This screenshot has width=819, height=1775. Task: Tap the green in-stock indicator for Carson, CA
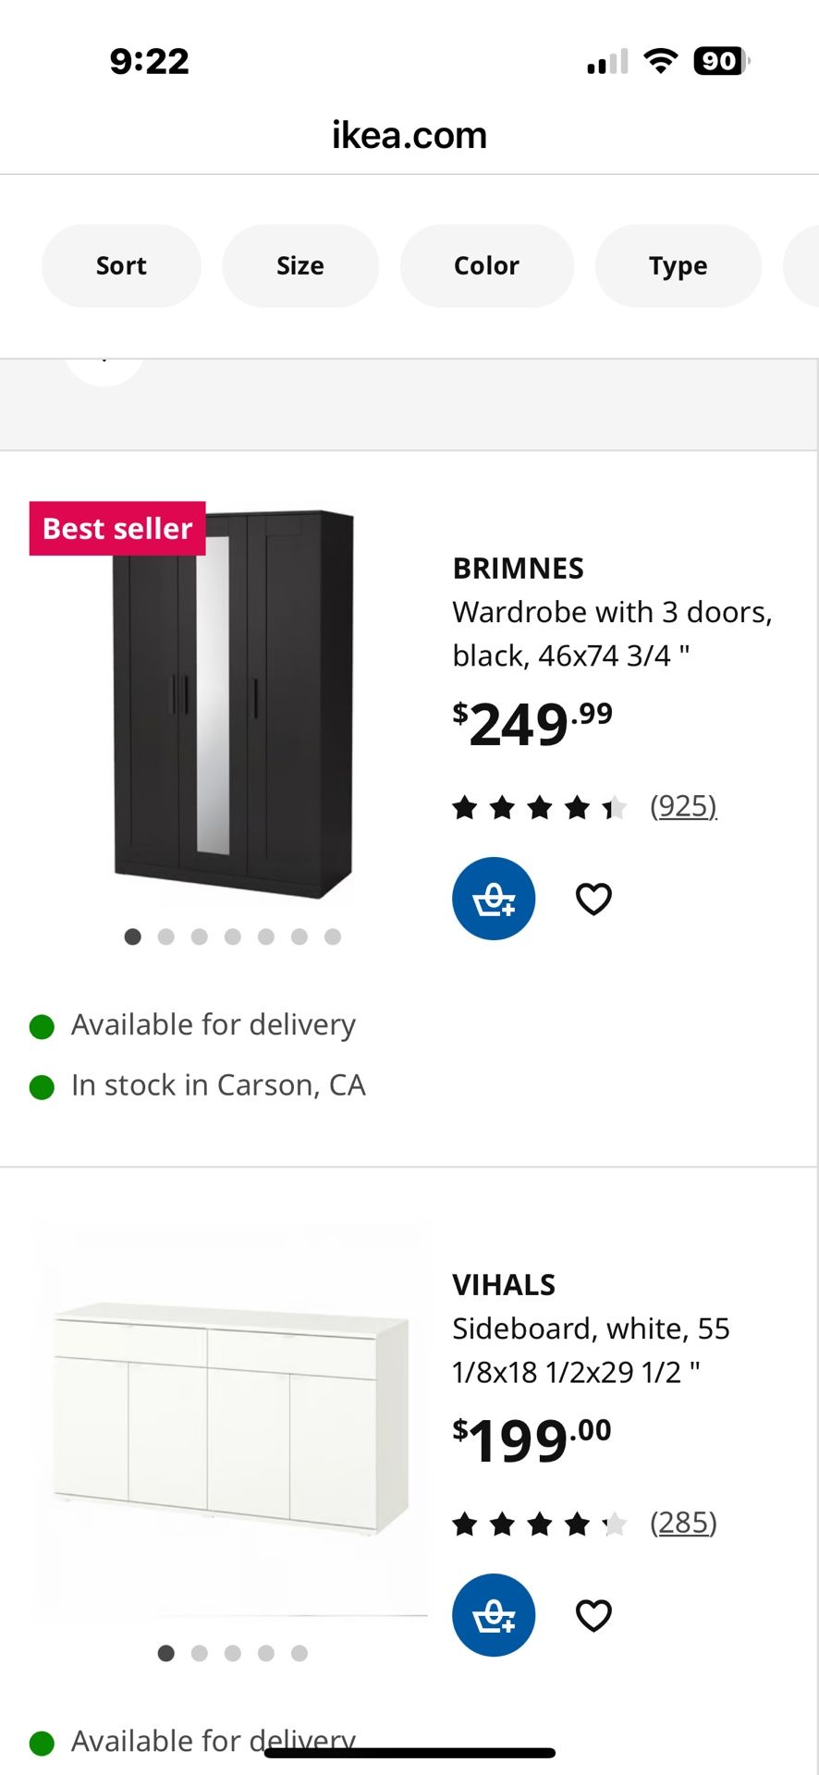(43, 1085)
